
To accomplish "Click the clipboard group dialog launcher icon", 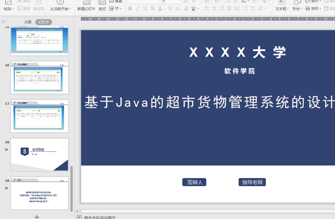I will click(45, 13).
